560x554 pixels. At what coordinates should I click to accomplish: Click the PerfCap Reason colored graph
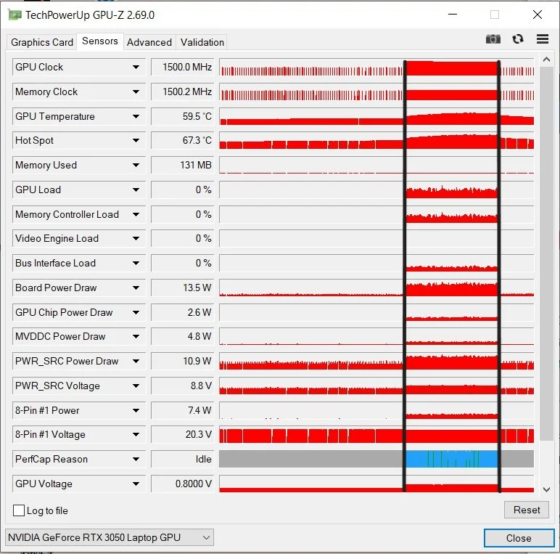click(x=451, y=459)
